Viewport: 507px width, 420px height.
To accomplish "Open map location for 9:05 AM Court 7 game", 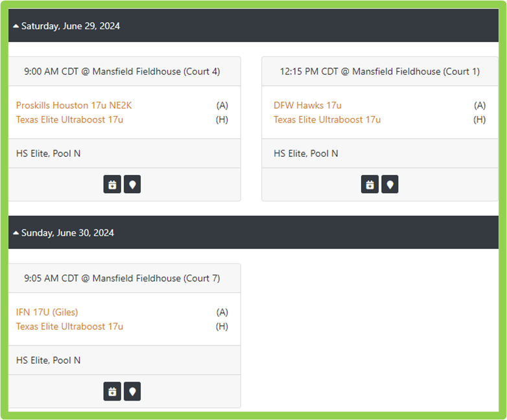I will (x=132, y=391).
